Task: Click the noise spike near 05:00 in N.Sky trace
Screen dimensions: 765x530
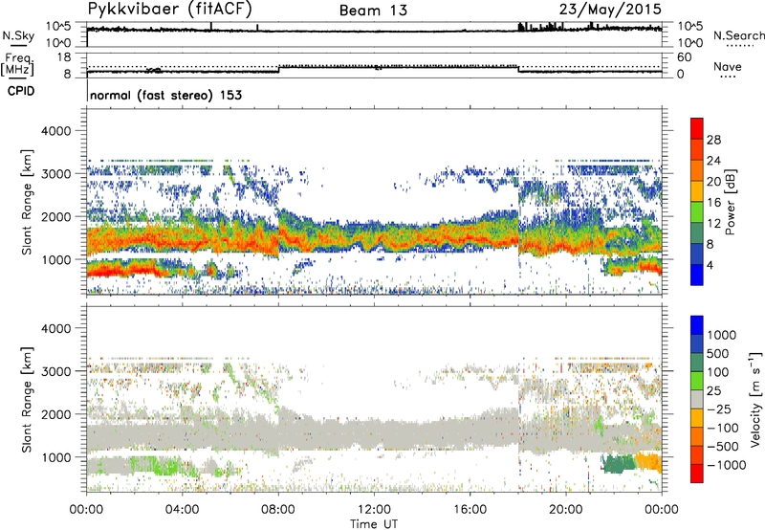Action: 210,26
